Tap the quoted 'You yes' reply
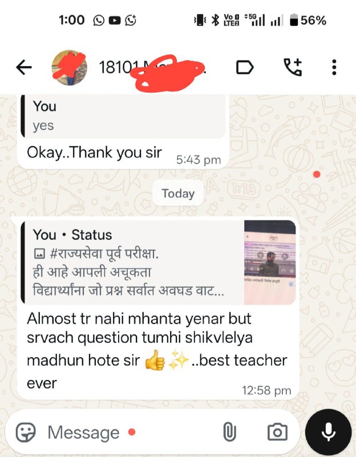The width and height of the screenshot is (356, 457). click(x=123, y=117)
